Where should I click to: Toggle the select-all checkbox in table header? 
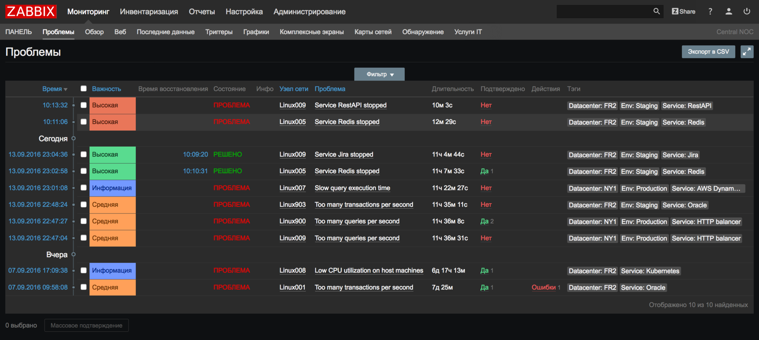coord(83,89)
